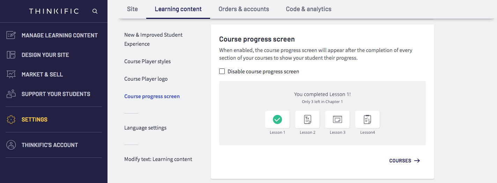Go to Language settings section
Screen dimensions: 497x183
(x=145, y=128)
